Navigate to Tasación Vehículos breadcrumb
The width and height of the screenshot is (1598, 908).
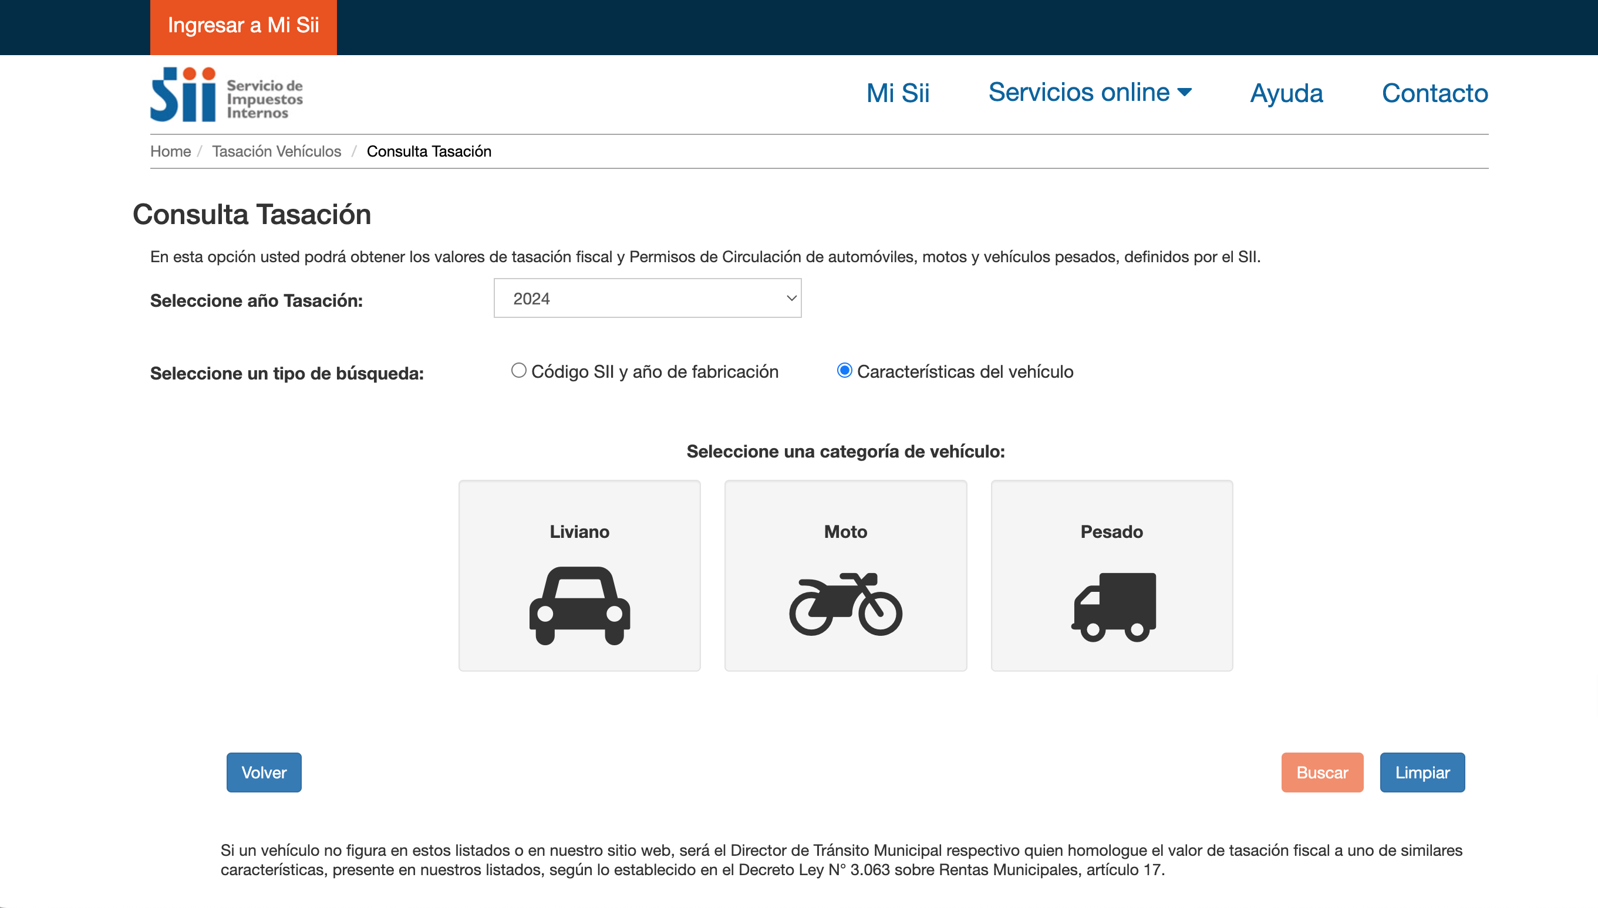(277, 151)
